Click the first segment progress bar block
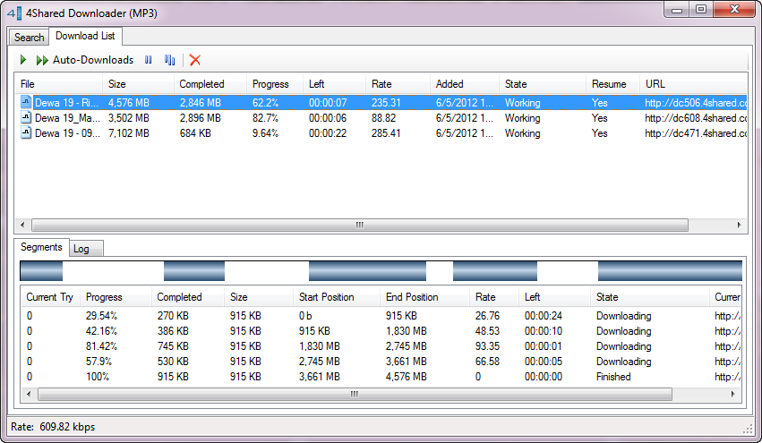Image resolution: width=762 pixels, height=443 pixels. (x=41, y=270)
